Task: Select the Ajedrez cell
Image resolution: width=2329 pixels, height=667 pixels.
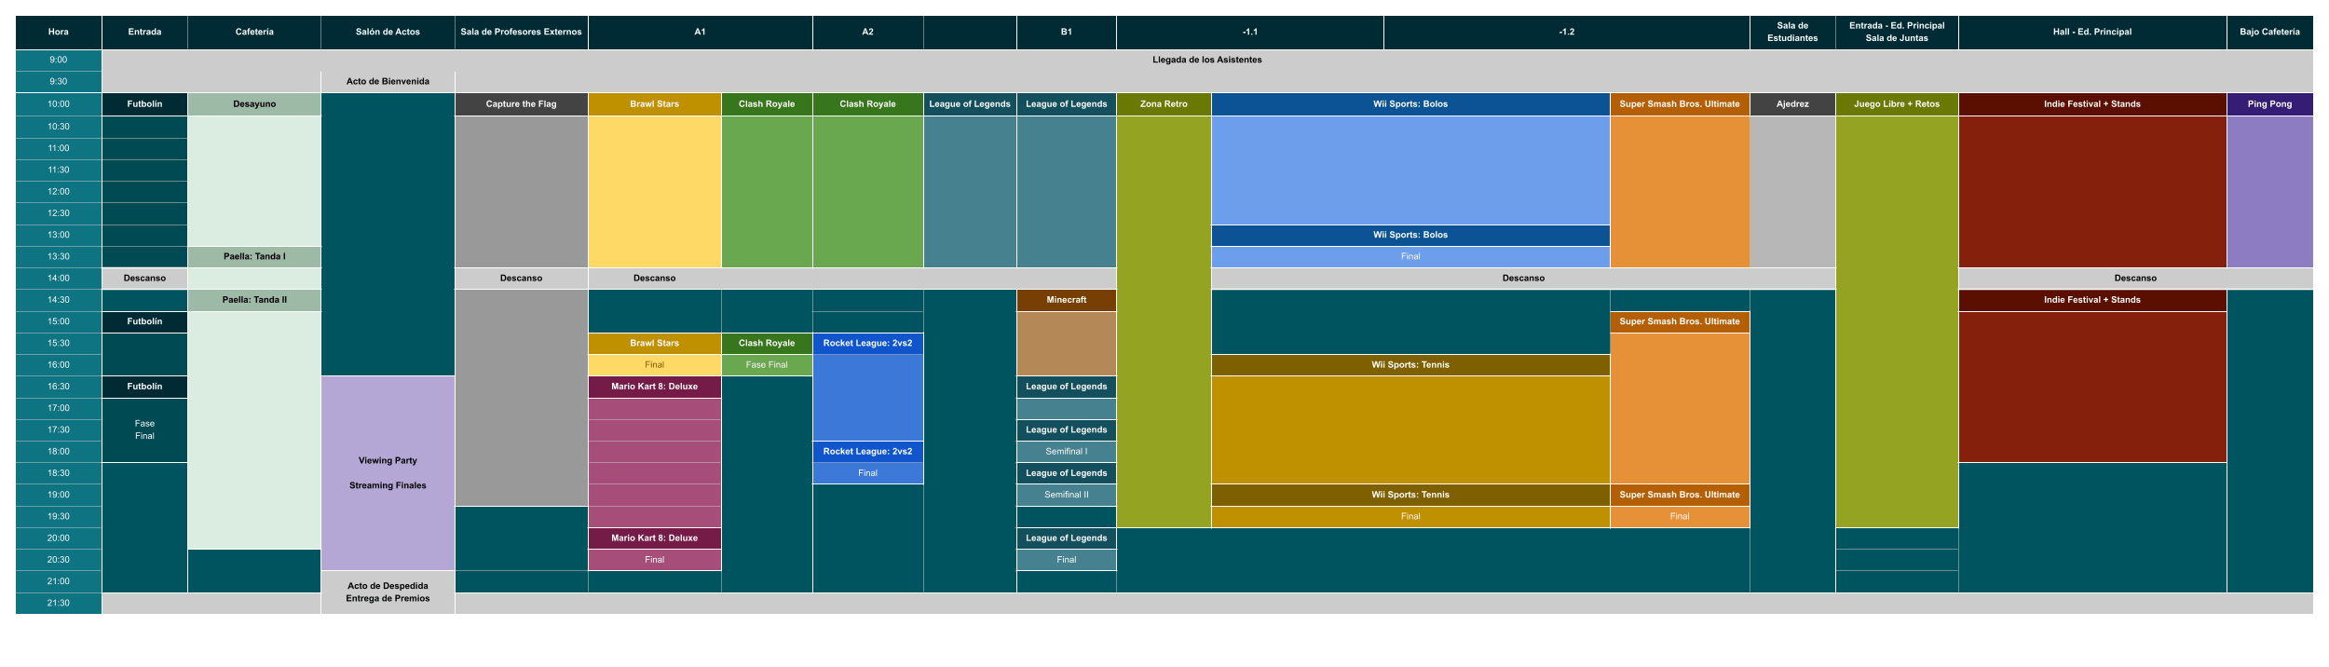Action: [1792, 104]
